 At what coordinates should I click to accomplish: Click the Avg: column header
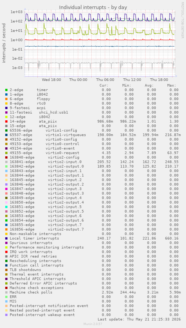coord(149,85)
